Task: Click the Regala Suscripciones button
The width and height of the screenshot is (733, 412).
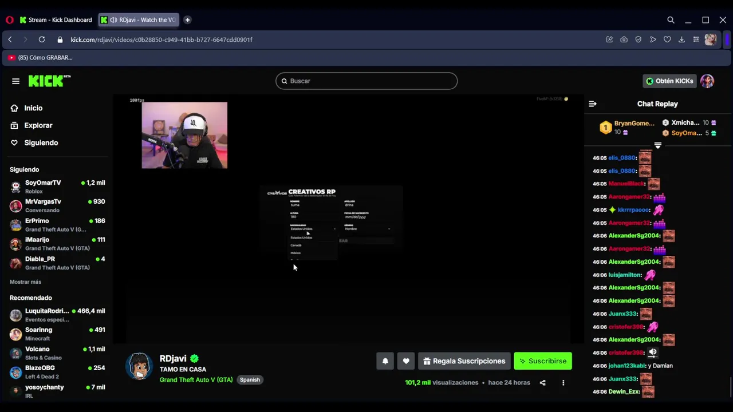Action: (464, 361)
